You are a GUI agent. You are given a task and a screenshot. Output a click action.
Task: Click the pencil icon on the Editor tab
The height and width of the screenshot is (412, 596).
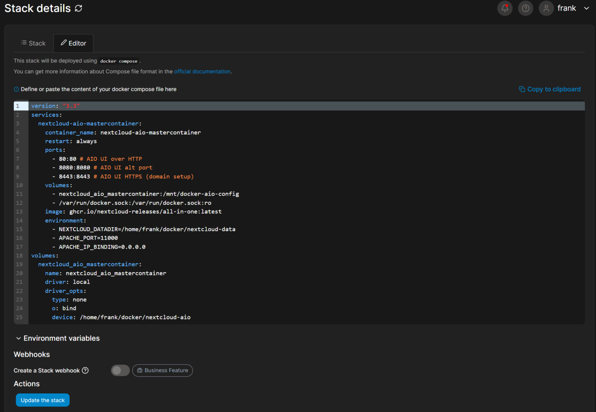coord(64,43)
